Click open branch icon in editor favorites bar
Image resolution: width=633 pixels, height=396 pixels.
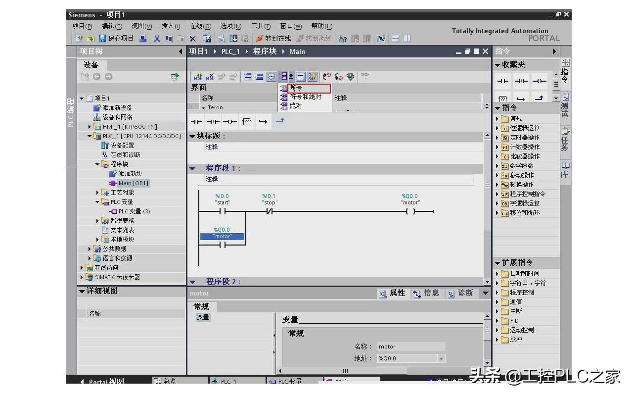point(263,122)
